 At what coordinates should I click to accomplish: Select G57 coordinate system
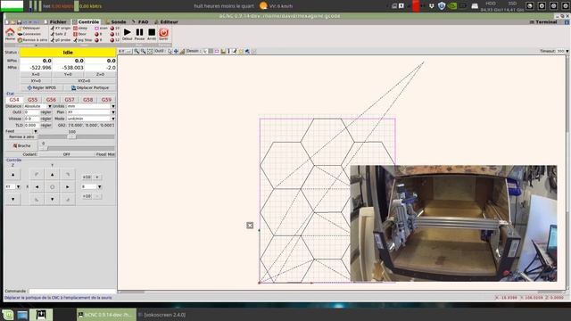point(70,99)
